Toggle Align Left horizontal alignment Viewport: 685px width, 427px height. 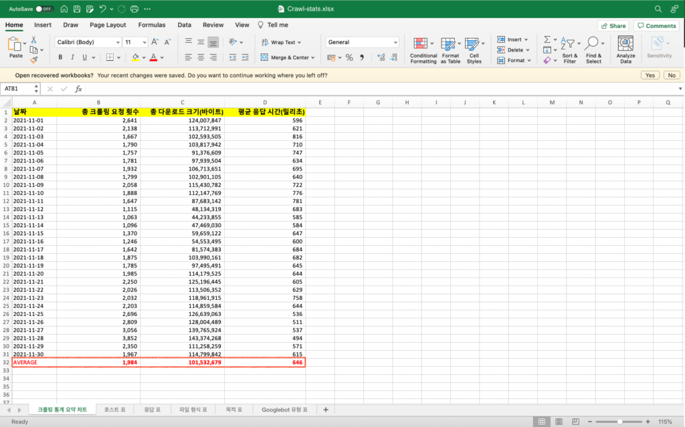pyautogui.click(x=188, y=57)
